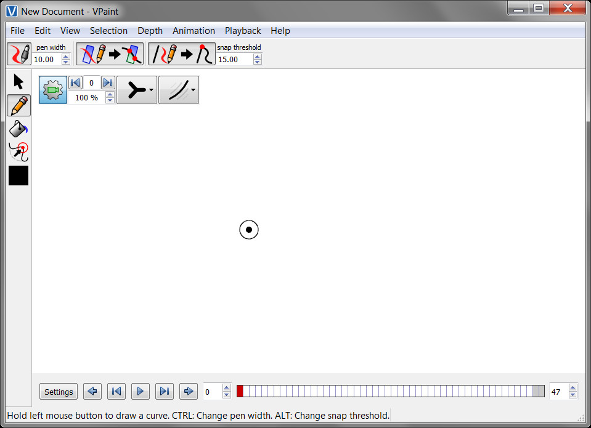
Task: Decrease view zoom percentage arrow
Action: [x=110, y=100]
